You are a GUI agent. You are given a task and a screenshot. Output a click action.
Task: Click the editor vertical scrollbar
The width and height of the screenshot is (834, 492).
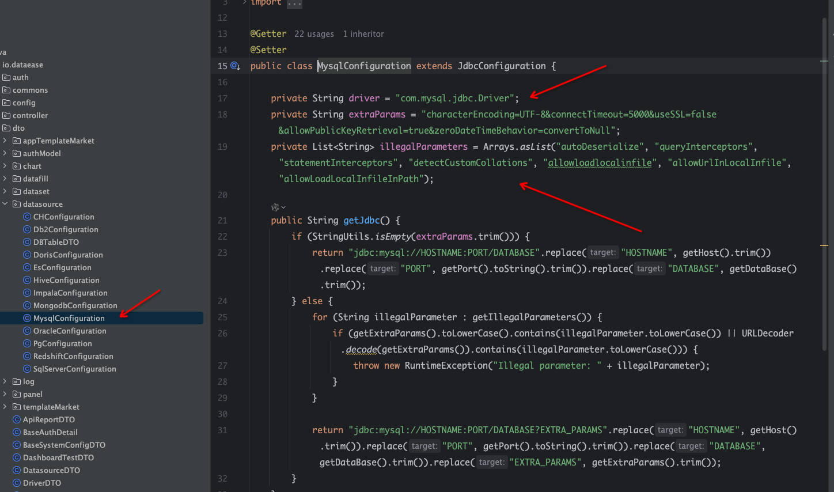click(x=824, y=173)
